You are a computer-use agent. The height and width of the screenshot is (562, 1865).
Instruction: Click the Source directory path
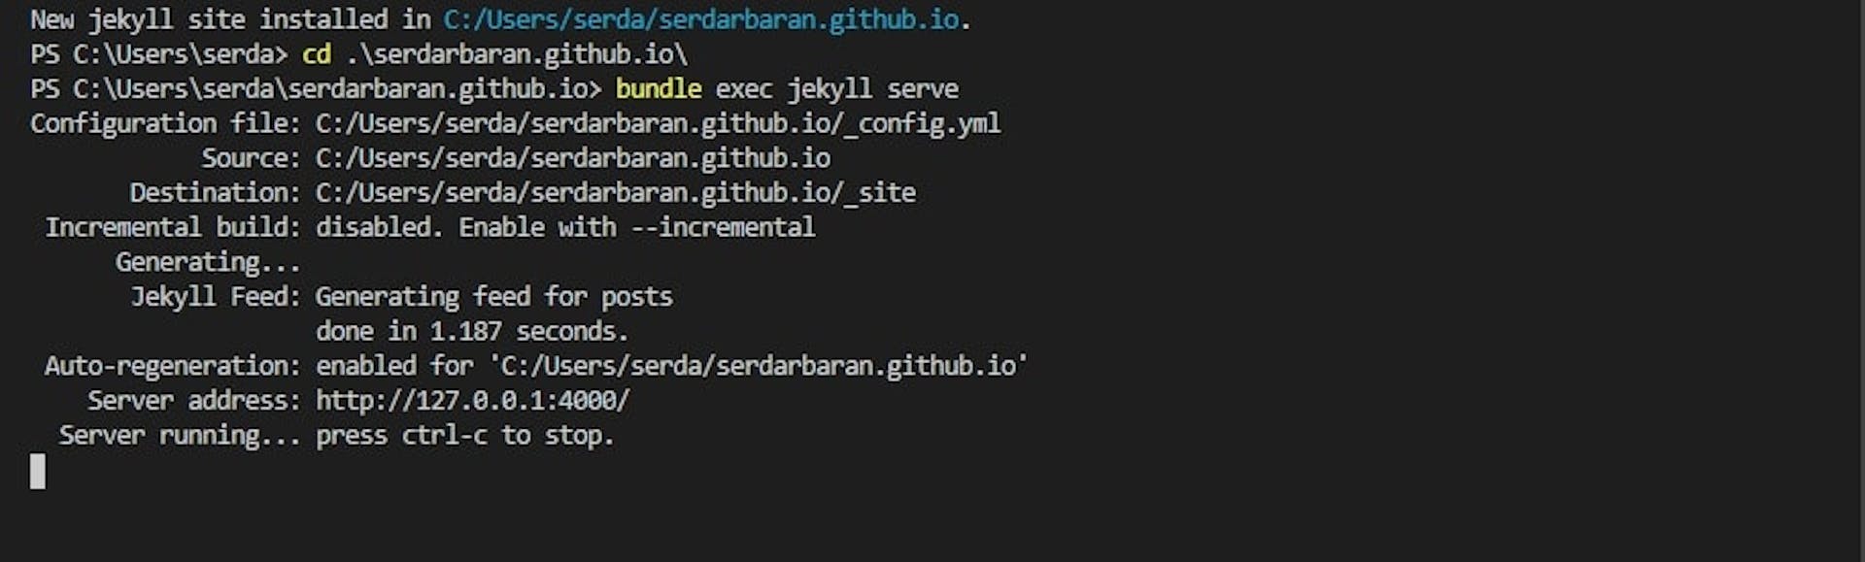pyautogui.click(x=573, y=158)
